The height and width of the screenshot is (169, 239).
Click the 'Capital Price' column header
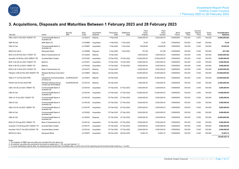click(188, 34)
